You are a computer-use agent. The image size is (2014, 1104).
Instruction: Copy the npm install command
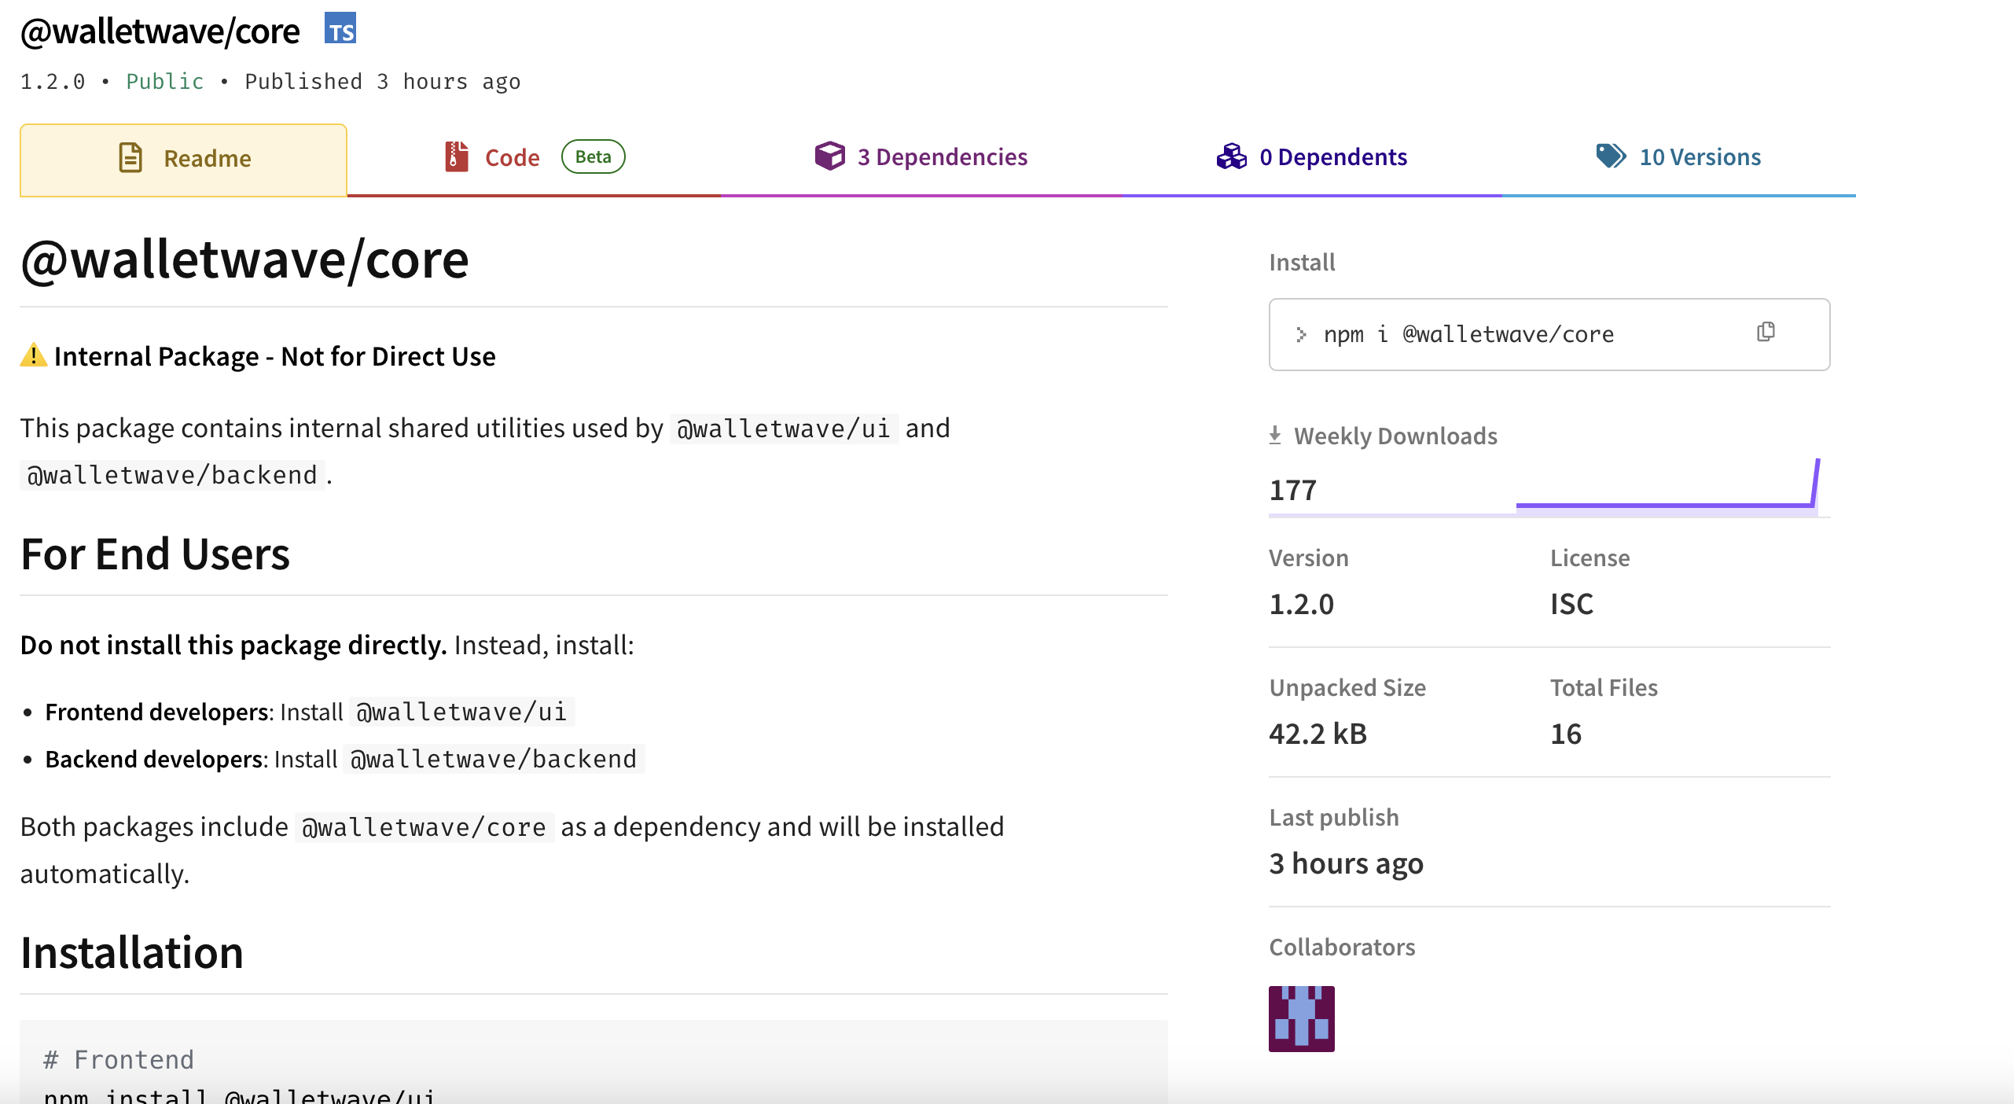click(1766, 333)
